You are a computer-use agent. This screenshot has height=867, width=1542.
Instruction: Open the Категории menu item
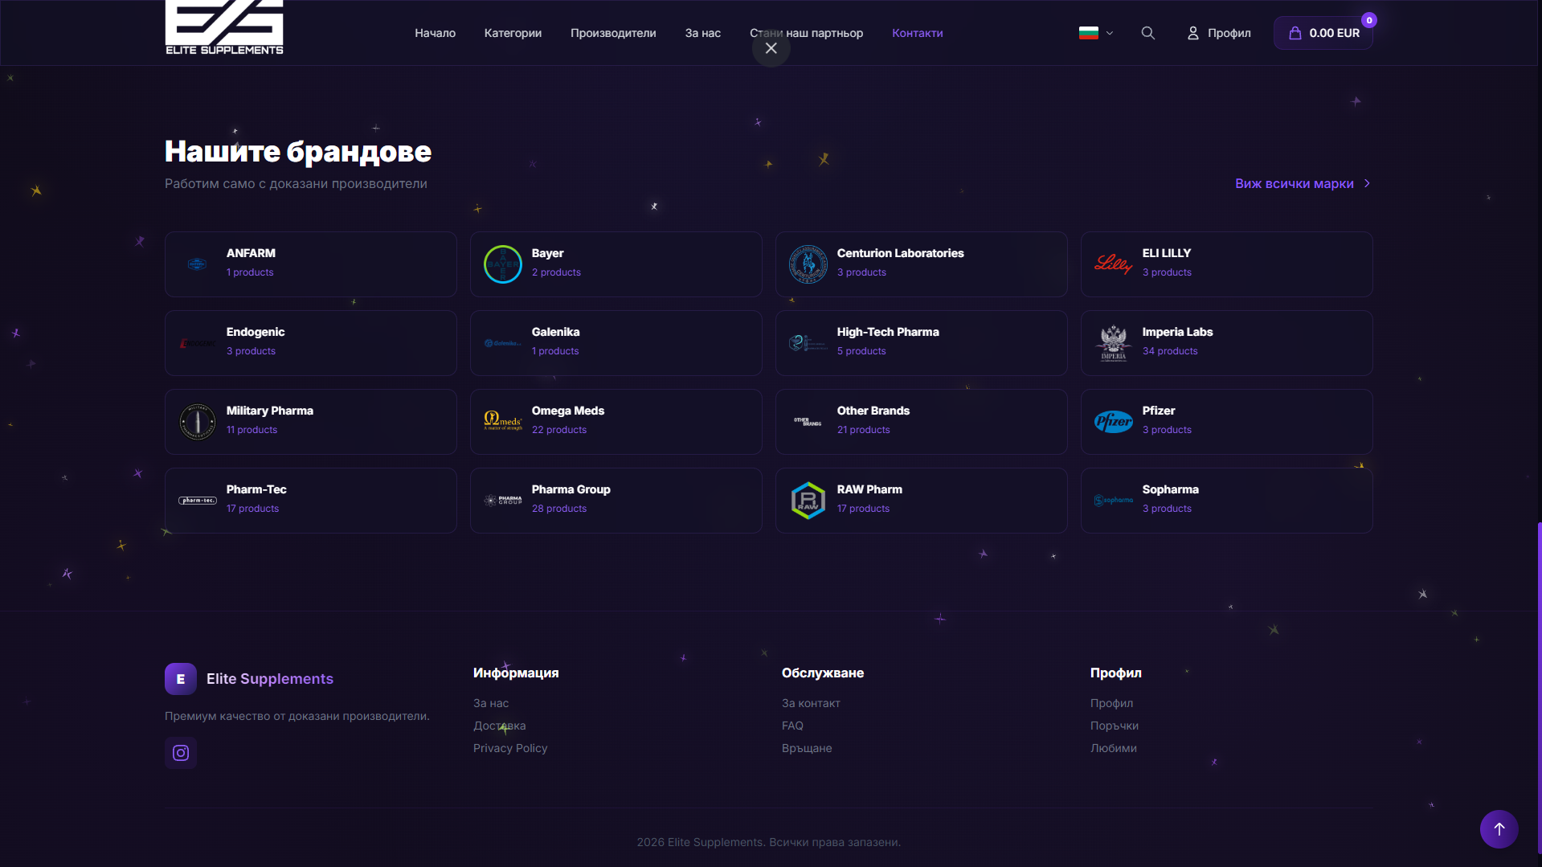tap(513, 33)
